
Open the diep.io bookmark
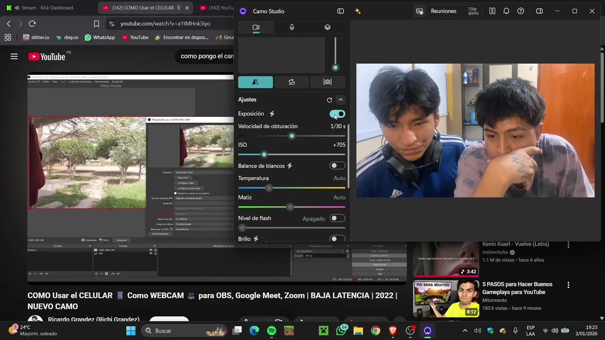click(67, 37)
